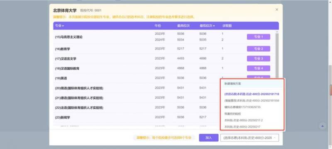Click the (23)新闻学 row name
Screen dimensions: 332x149
point(63,118)
